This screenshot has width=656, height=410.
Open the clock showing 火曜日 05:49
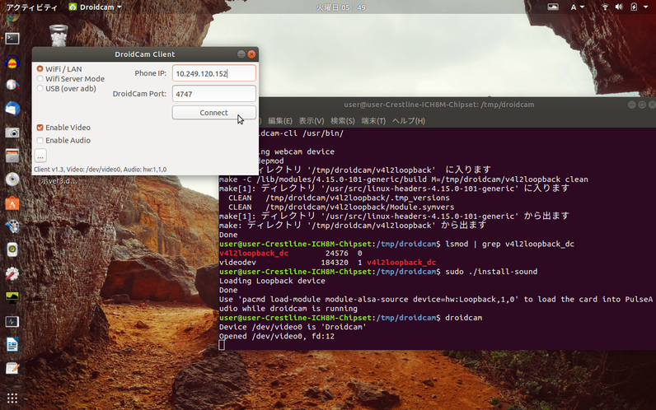point(340,7)
